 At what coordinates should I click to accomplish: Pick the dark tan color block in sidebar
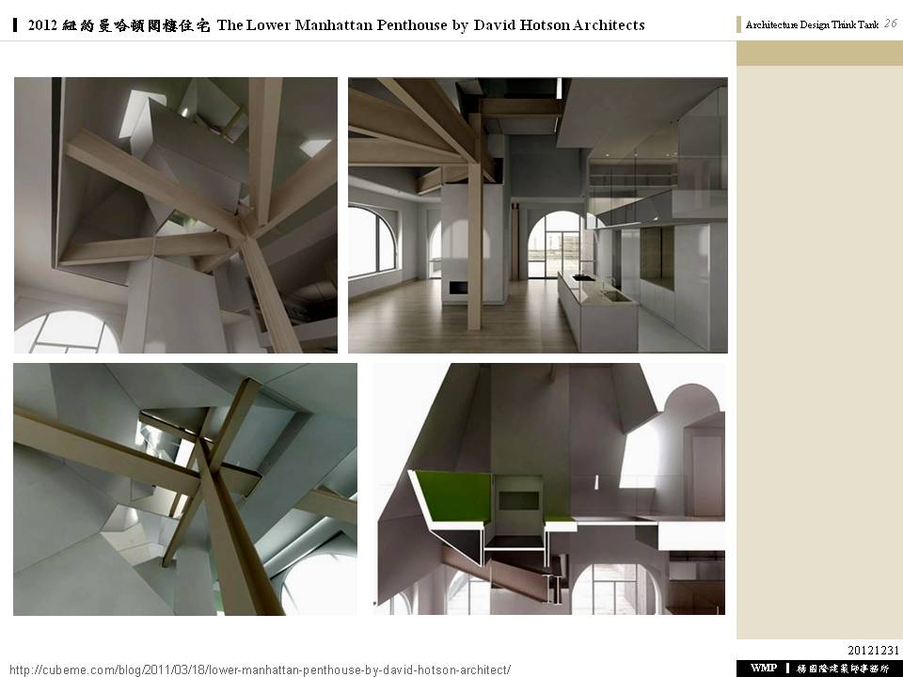tap(819, 53)
